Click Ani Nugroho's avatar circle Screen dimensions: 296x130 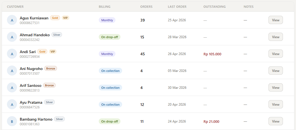coord(12,71)
